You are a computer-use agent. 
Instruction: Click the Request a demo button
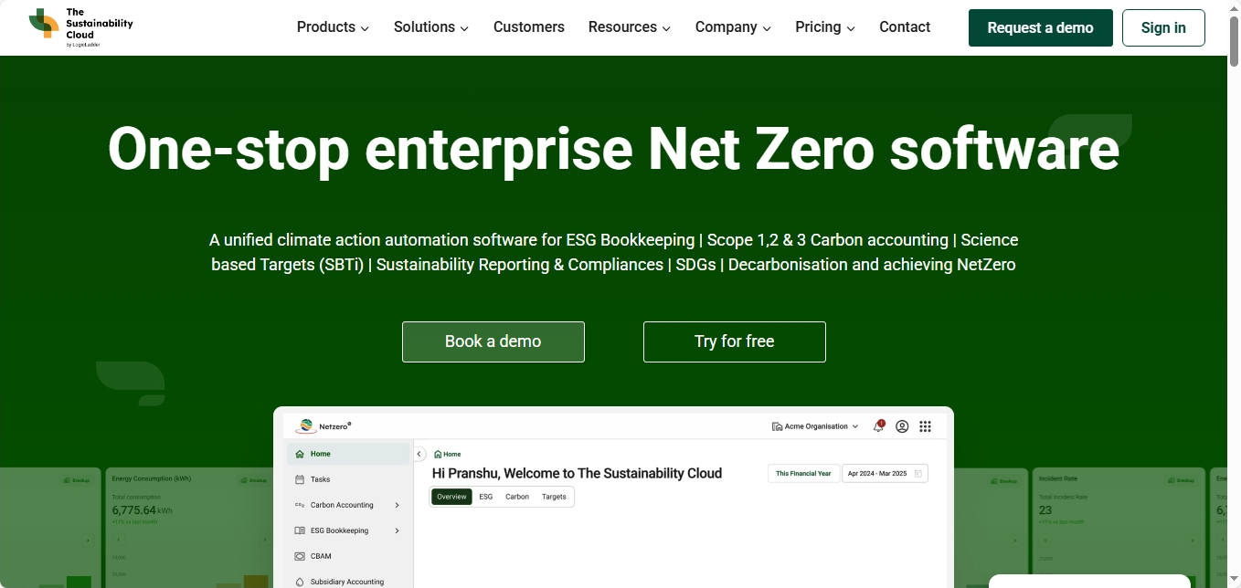[1041, 27]
